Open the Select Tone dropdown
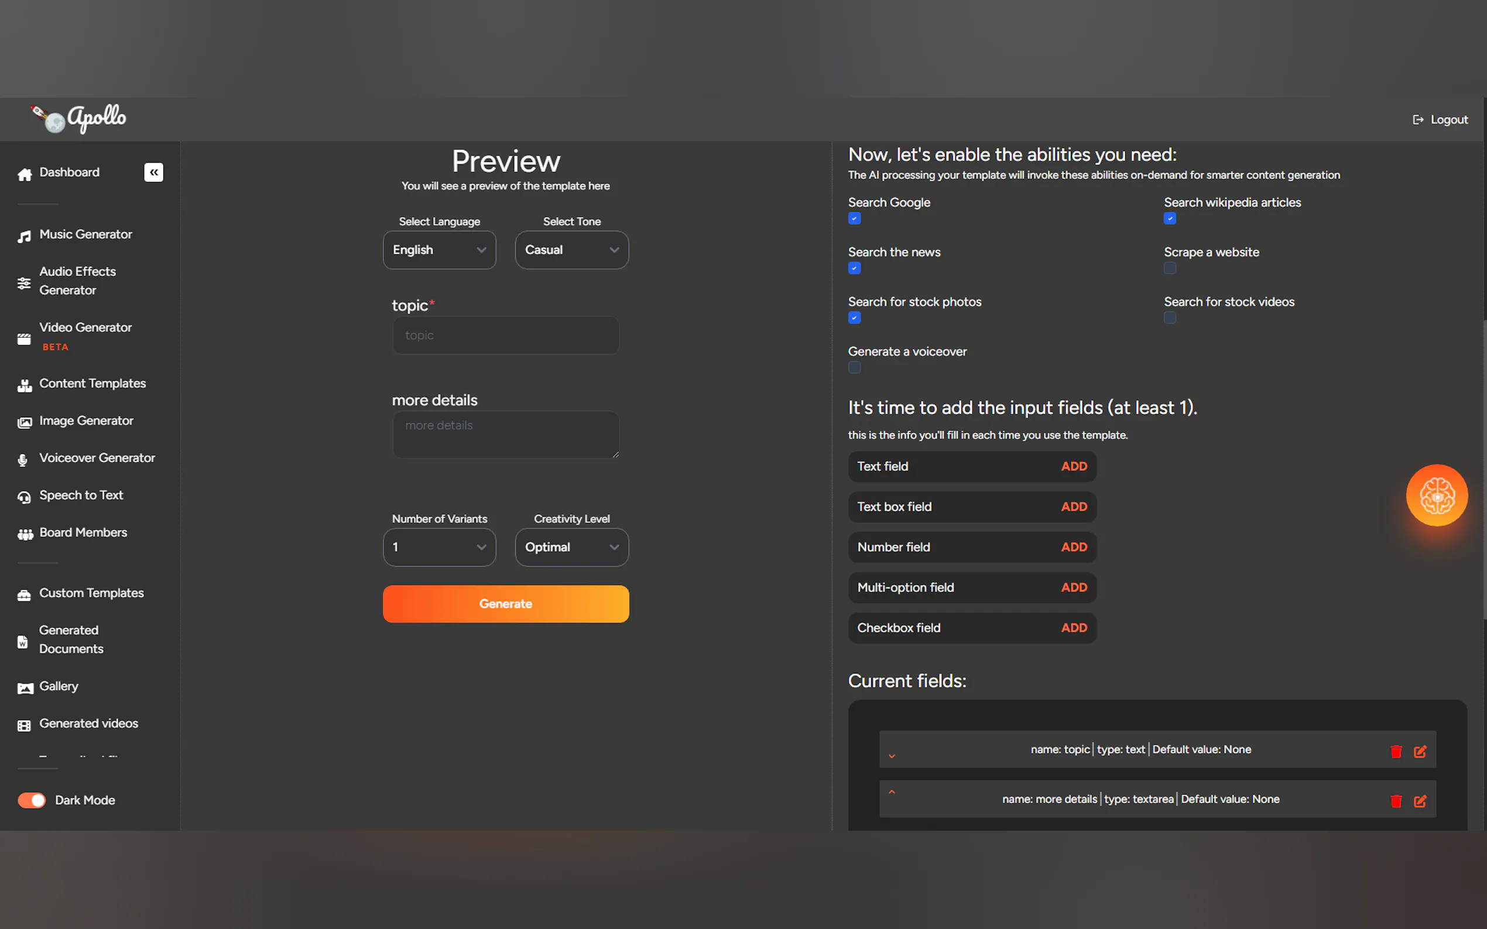1487x929 pixels. tap(571, 250)
